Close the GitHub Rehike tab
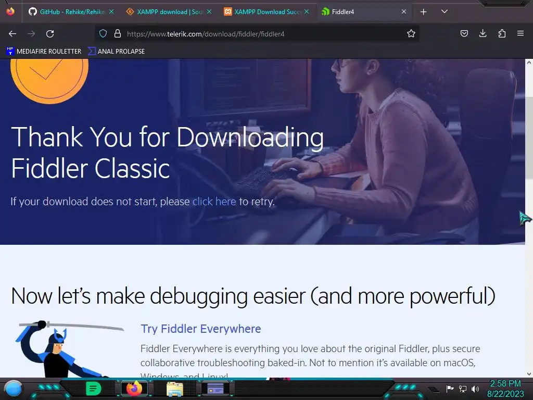Viewport: 533px width, 400px height. [x=111, y=11]
